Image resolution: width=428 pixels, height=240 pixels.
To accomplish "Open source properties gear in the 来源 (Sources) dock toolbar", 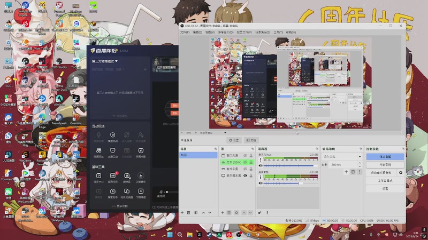I will pyautogui.click(x=236, y=212).
